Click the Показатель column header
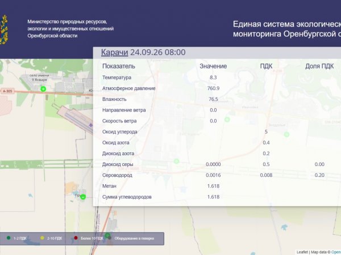The image size is (341, 255). coord(119,66)
